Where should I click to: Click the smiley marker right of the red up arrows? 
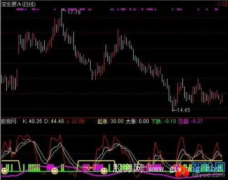[104, 171]
